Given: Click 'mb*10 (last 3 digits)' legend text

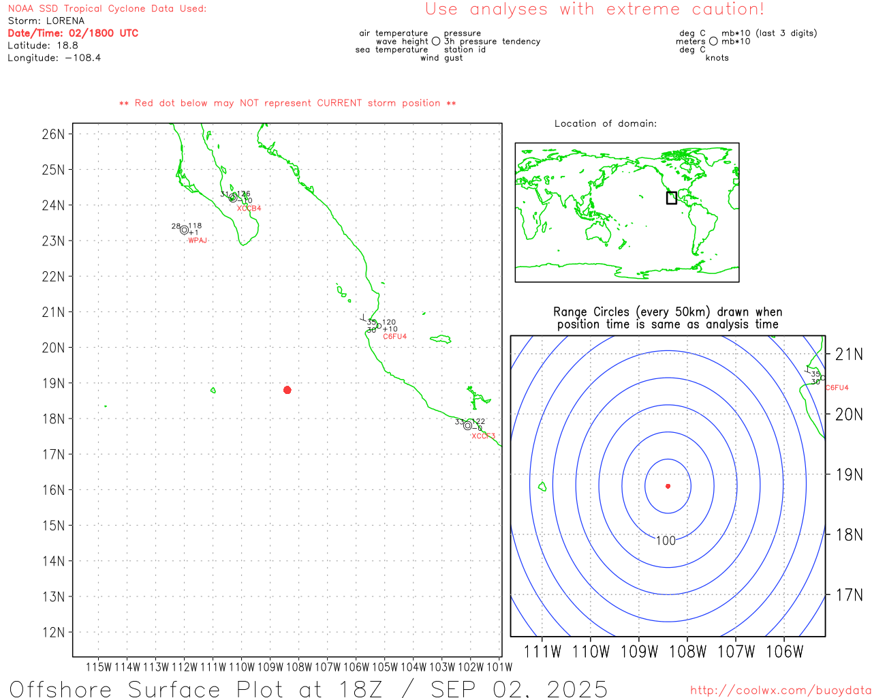Looking at the screenshot, I should 769,33.
